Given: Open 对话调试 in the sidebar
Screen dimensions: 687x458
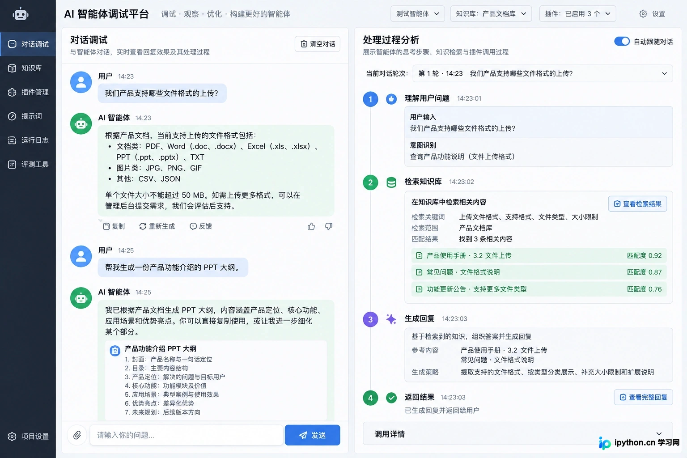Looking at the screenshot, I should pyautogui.click(x=28, y=44).
